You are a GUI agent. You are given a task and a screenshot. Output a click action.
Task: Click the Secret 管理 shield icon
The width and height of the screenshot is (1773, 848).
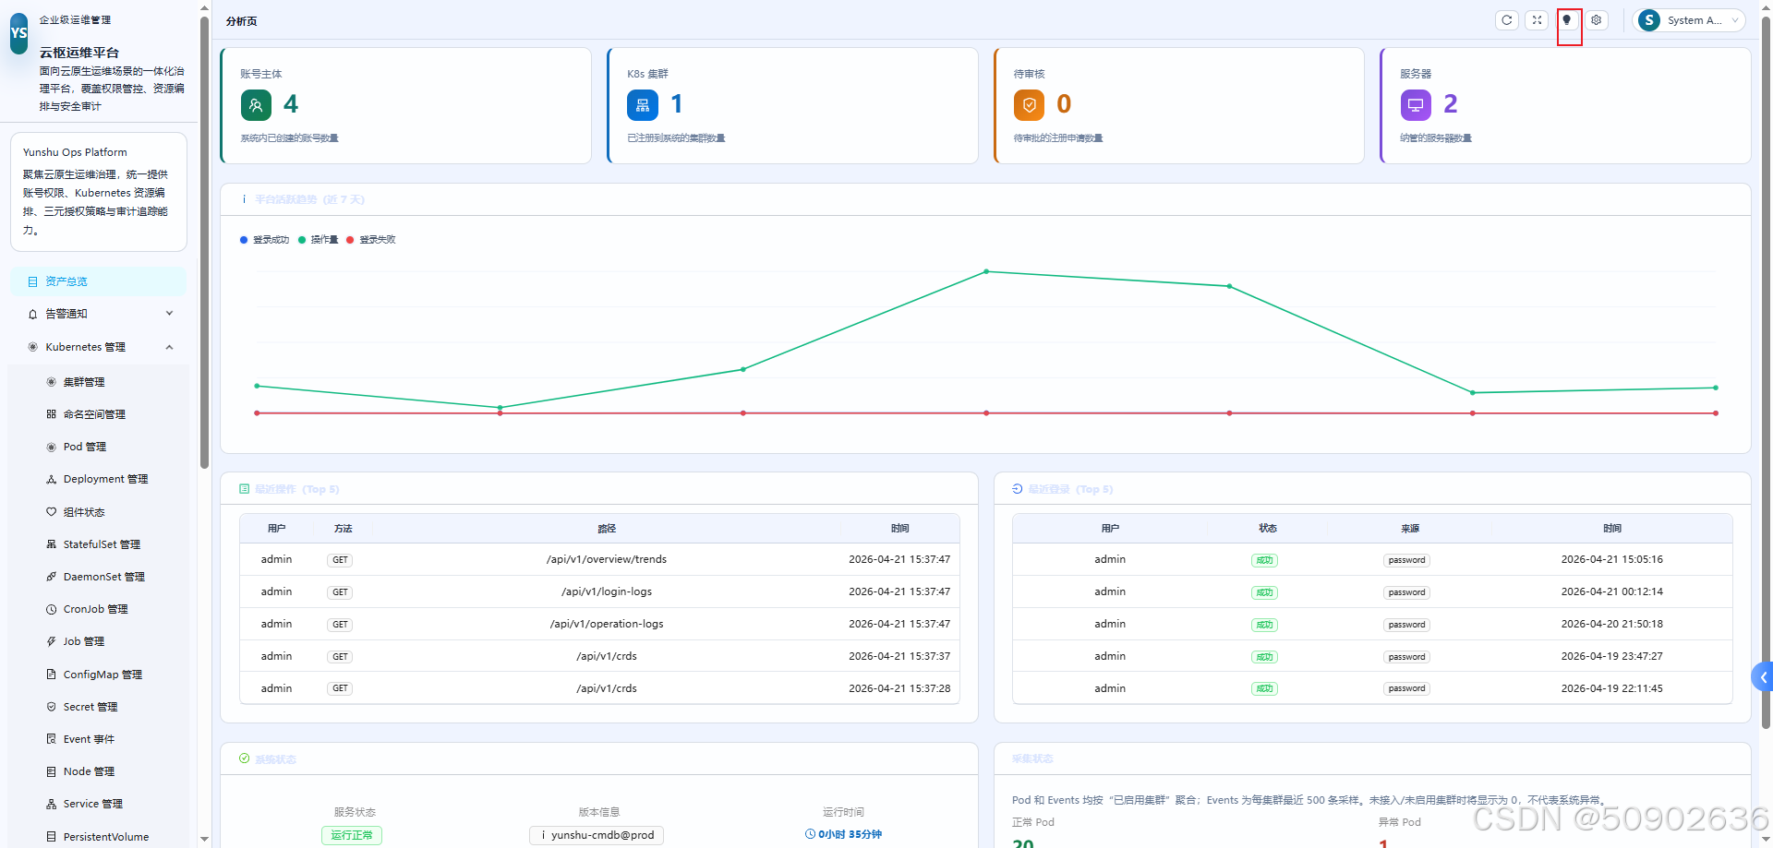click(52, 707)
